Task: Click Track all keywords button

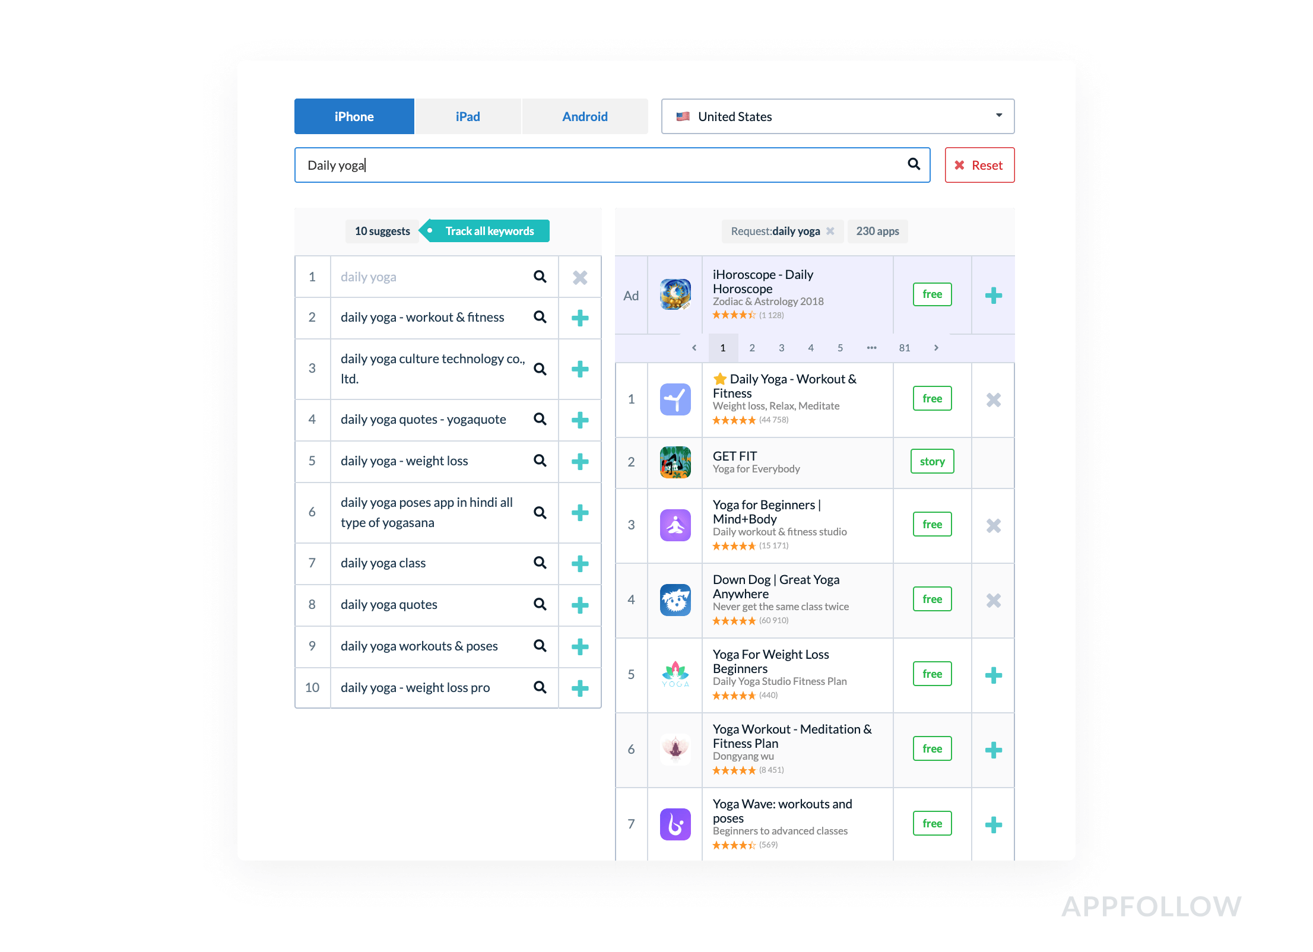Action: click(489, 231)
